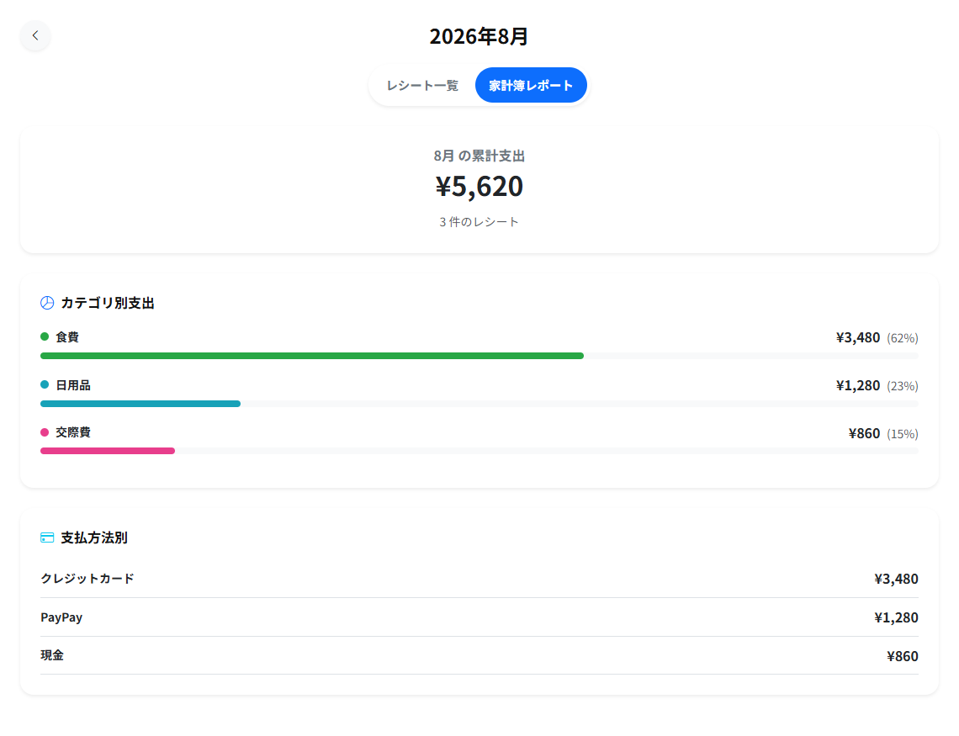Click the ¥3,480 amount in クレジットカード row
Screen dimensions: 959x736
(x=896, y=579)
